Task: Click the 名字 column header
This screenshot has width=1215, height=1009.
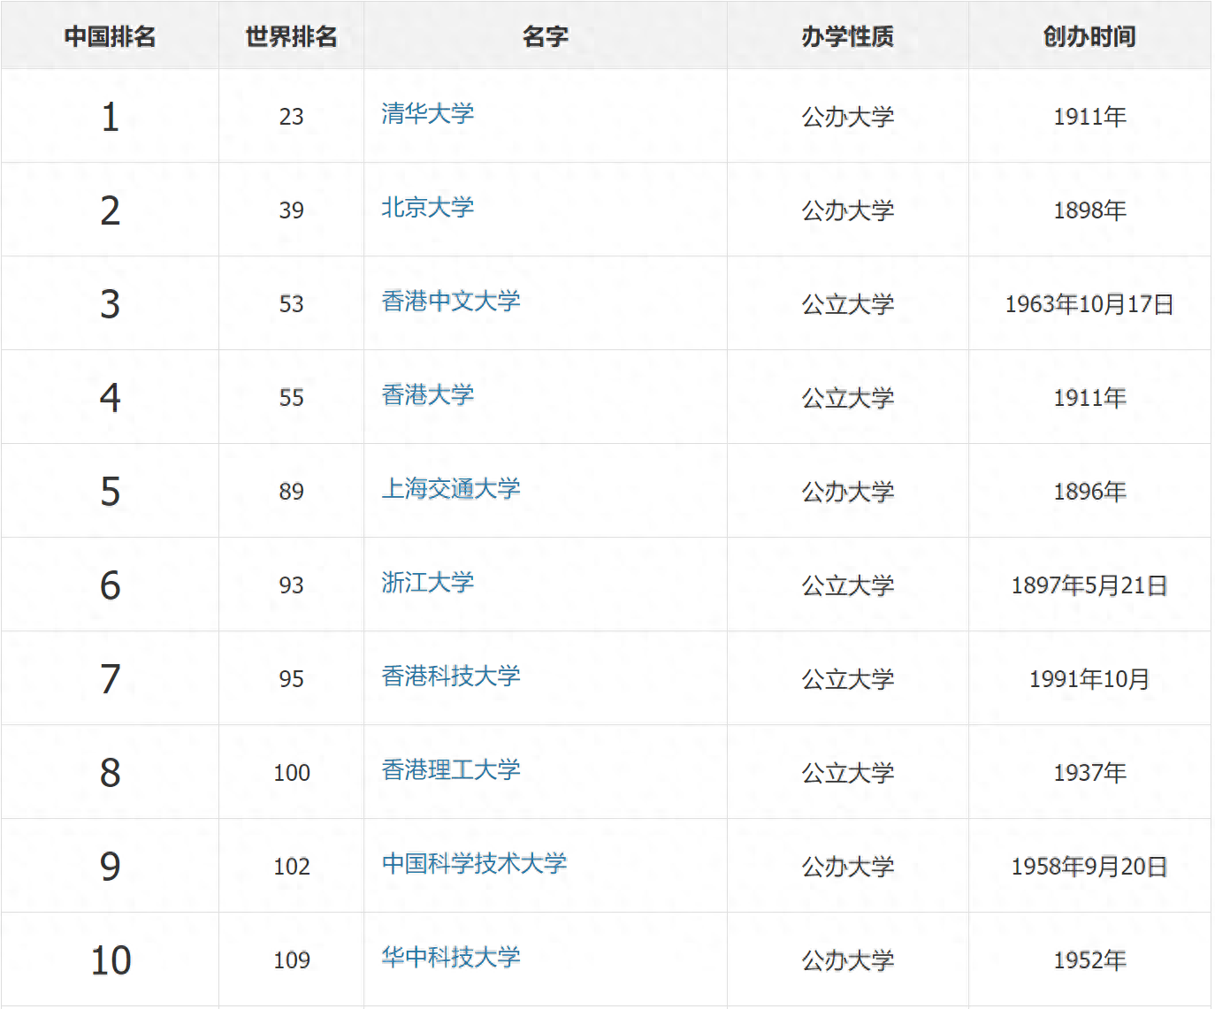Action: pos(545,36)
